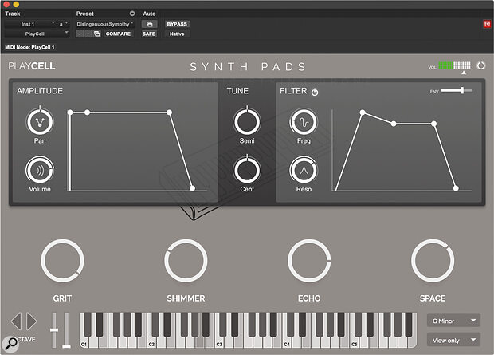Click the C3 key on keyboard
Viewport: 494px width, 355px height.
pyautogui.click(x=219, y=342)
